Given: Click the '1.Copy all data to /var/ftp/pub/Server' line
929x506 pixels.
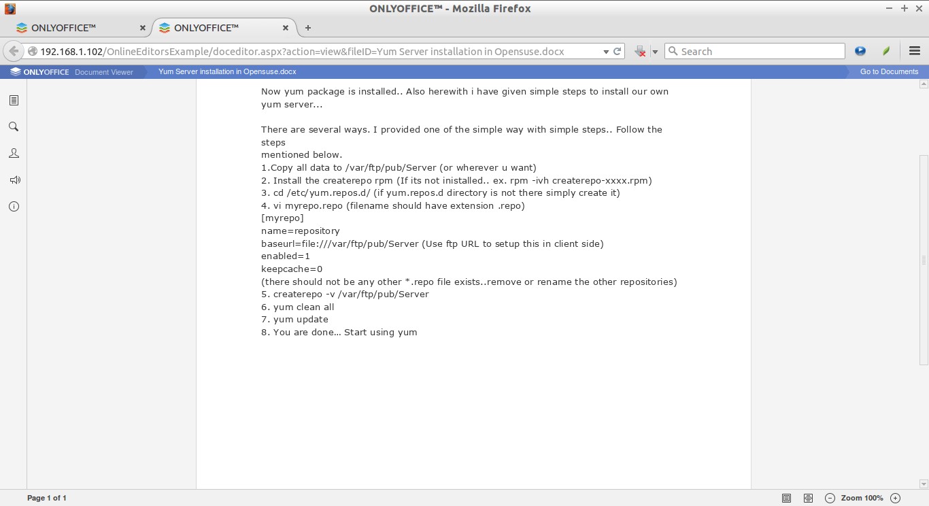Looking at the screenshot, I should (x=399, y=167).
